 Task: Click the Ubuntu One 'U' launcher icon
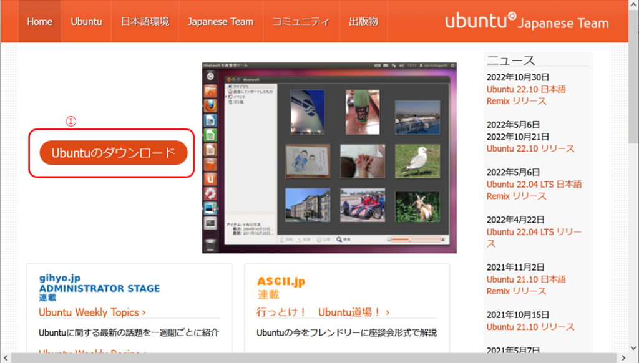(x=211, y=179)
